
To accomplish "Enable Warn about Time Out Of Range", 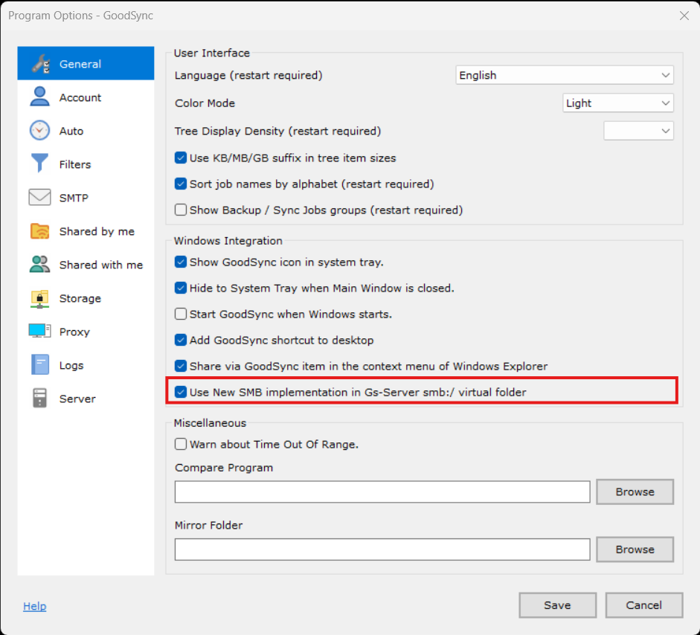I will [x=181, y=444].
